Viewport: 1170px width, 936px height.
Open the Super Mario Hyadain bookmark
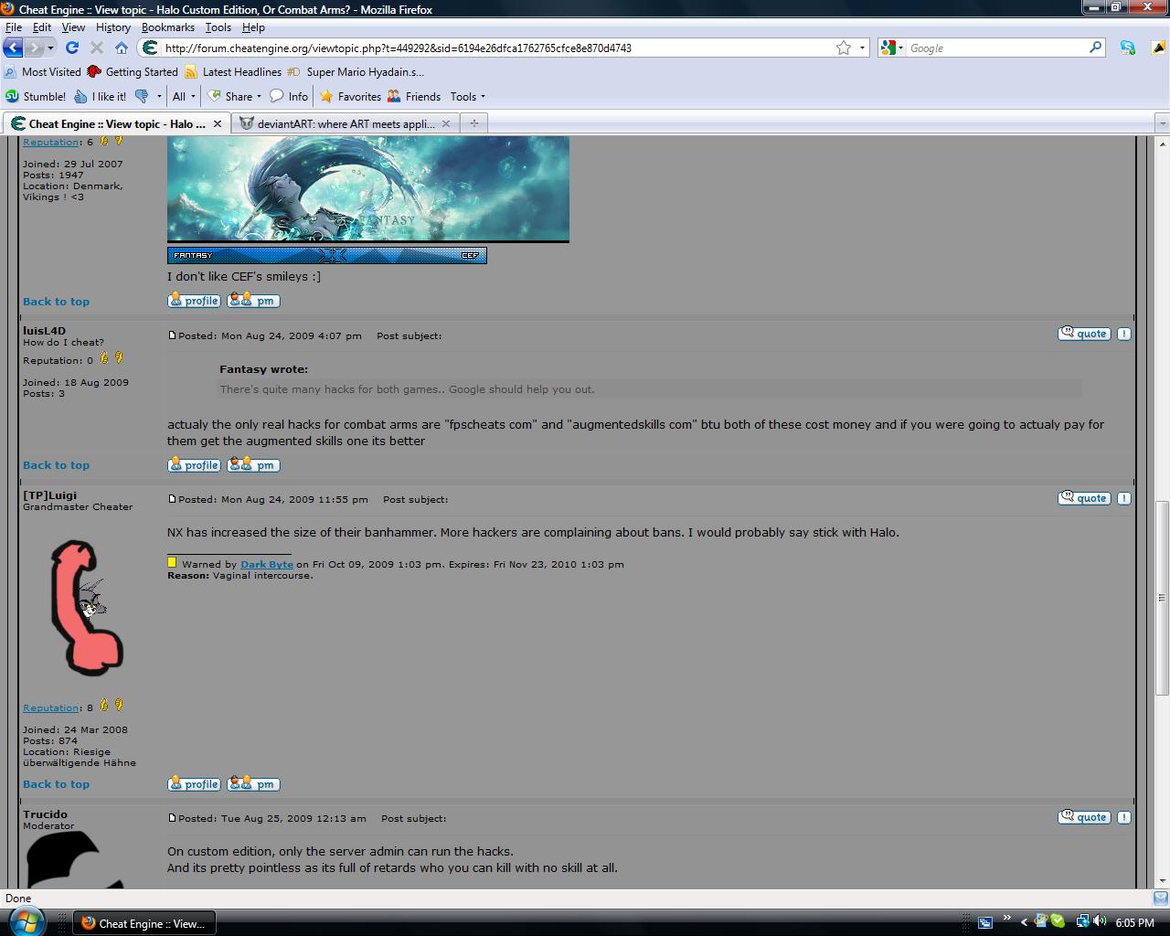click(x=356, y=72)
